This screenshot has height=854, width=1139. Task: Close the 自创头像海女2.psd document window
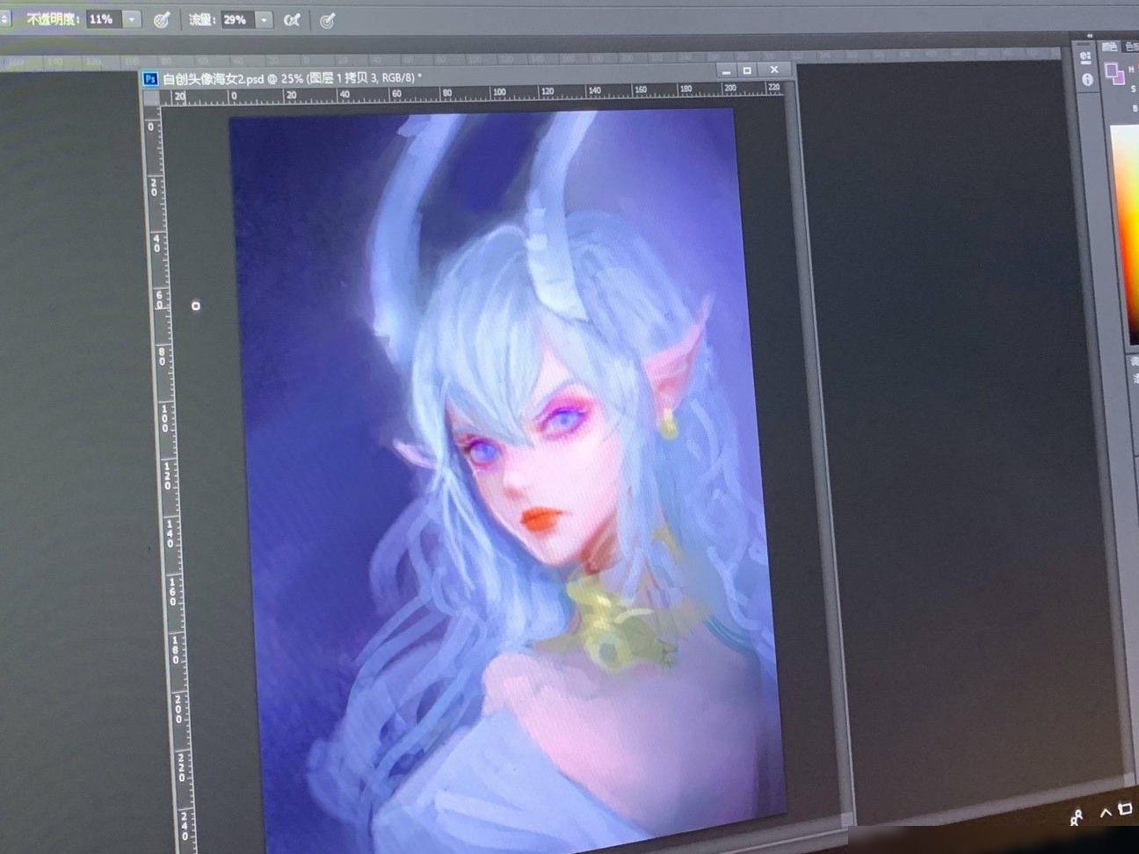773,69
